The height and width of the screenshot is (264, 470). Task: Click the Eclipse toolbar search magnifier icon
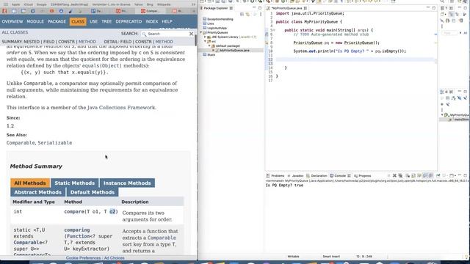[x=442, y=1]
